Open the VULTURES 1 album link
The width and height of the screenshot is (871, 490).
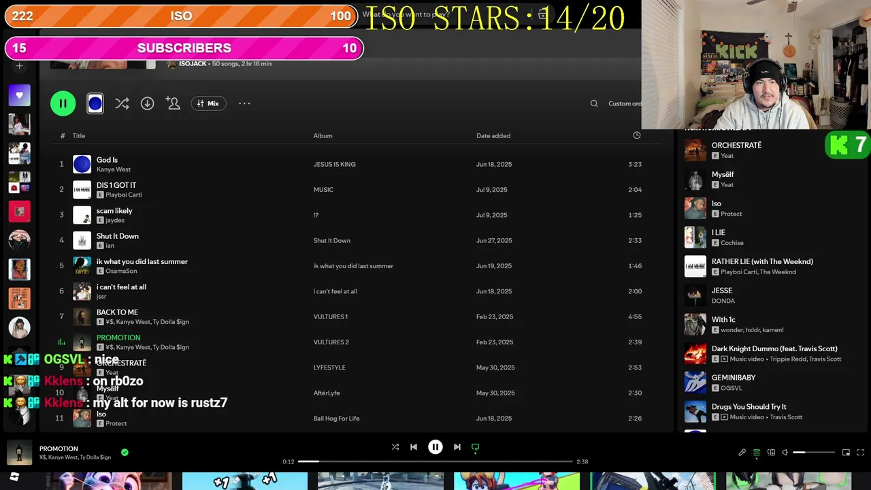[331, 316]
